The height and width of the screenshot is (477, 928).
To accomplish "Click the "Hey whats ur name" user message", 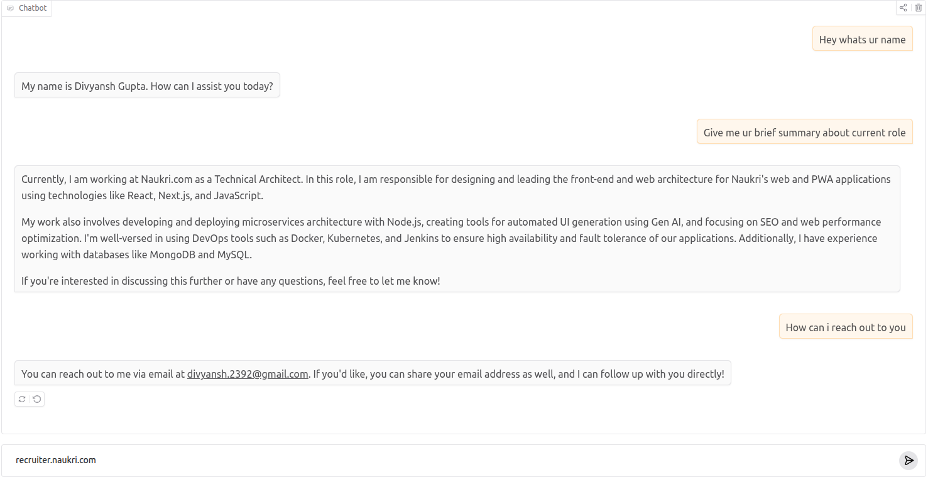I will click(x=862, y=40).
